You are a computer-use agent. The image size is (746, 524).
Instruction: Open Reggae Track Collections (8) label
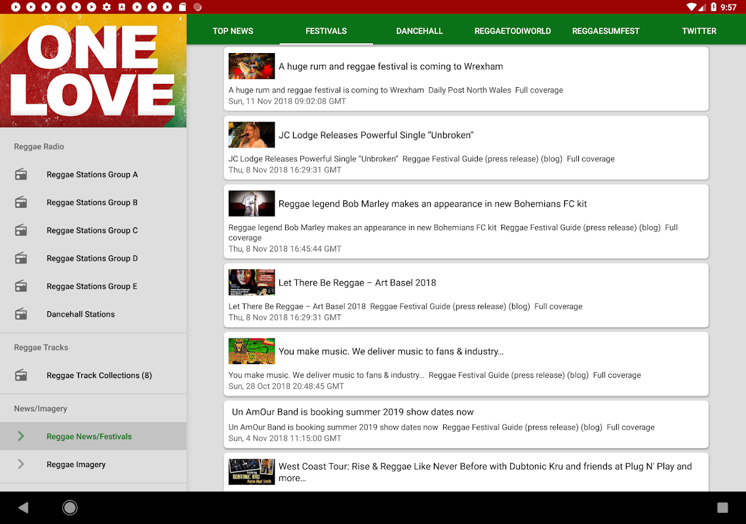pos(100,375)
